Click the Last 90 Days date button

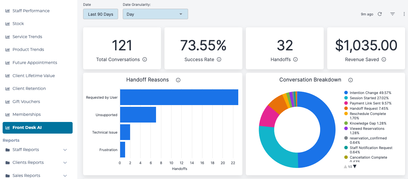[101, 14]
